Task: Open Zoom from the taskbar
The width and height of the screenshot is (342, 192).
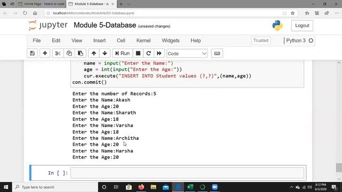Action: (215, 187)
